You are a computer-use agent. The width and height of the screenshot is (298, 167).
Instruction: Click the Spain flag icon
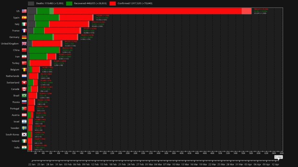(24, 18)
